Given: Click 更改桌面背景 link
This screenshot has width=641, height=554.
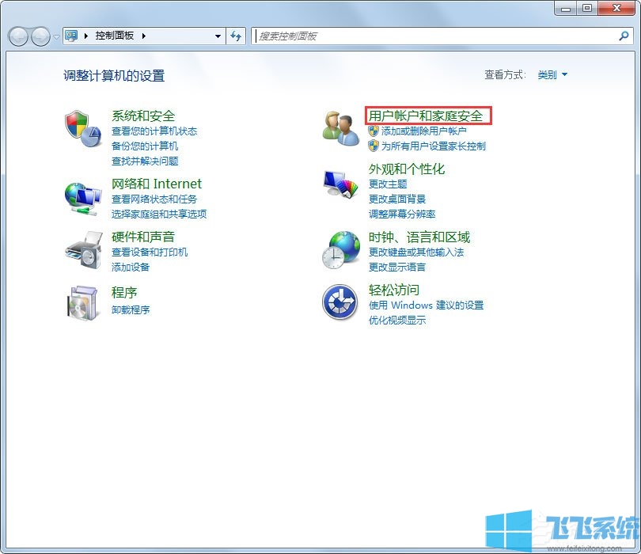Looking at the screenshot, I should click(396, 199).
